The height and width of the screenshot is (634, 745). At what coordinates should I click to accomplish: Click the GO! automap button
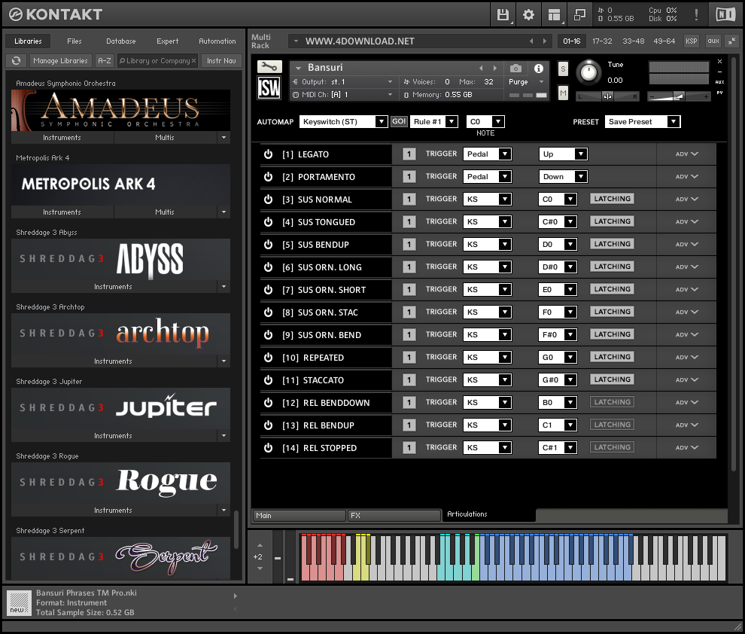[399, 121]
